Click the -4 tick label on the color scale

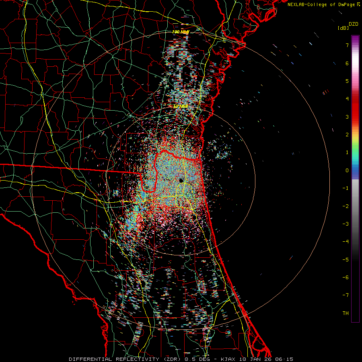click(x=346, y=242)
